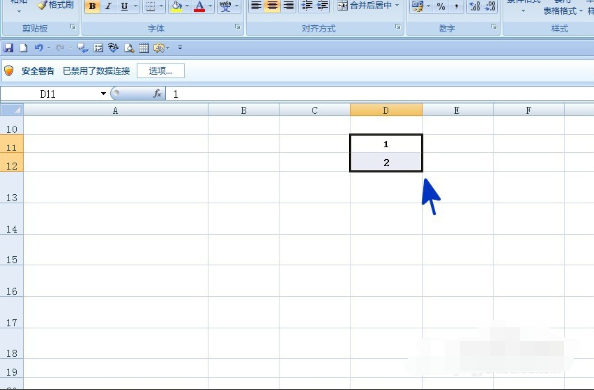Click the Undo arrow icon
The width and height of the screenshot is (594, 390).
pyautogui.click(x=39, y=48)
